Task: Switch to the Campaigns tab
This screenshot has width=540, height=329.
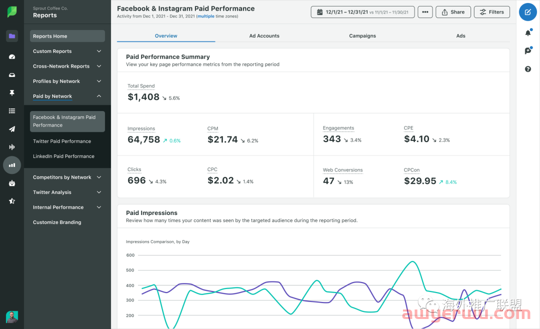Action: pyautogui.click(x=362, y=36)
